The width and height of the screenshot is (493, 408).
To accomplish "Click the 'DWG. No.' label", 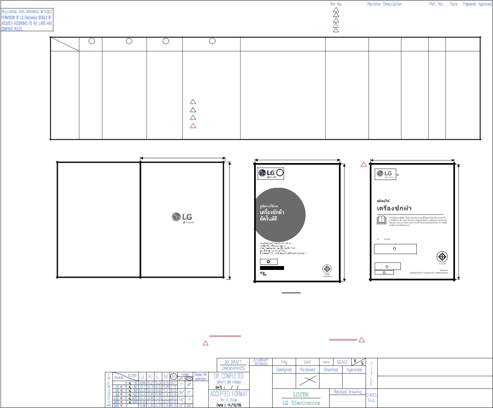I will 371,398.
